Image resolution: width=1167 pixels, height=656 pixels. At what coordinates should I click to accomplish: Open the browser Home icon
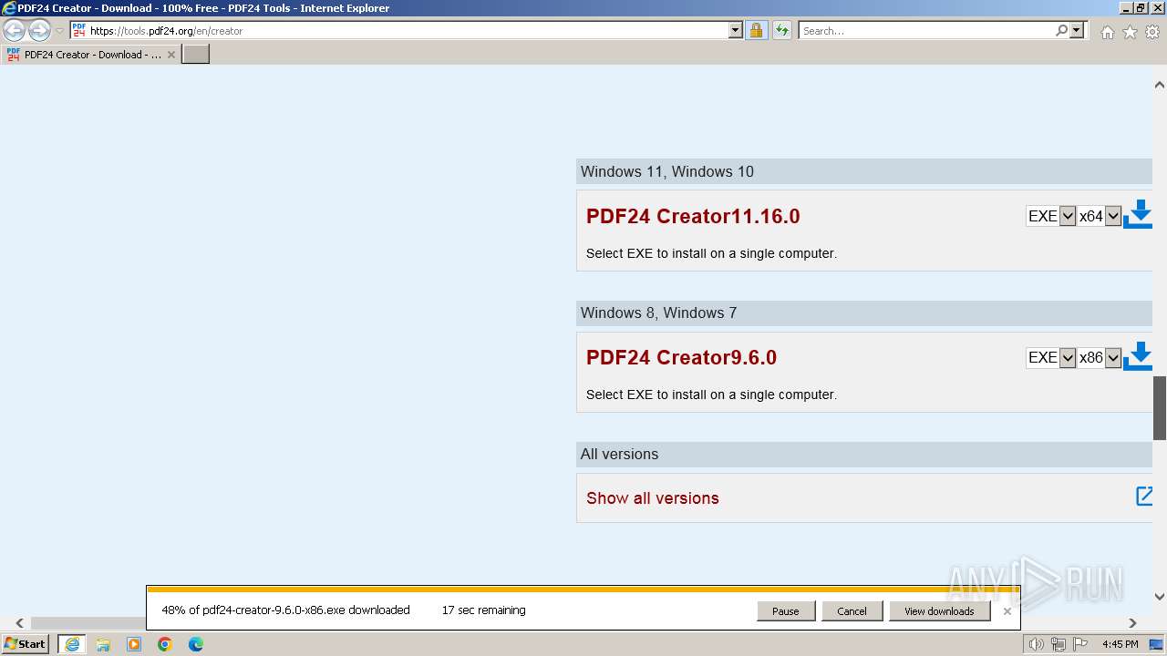tap(1107, 32)
